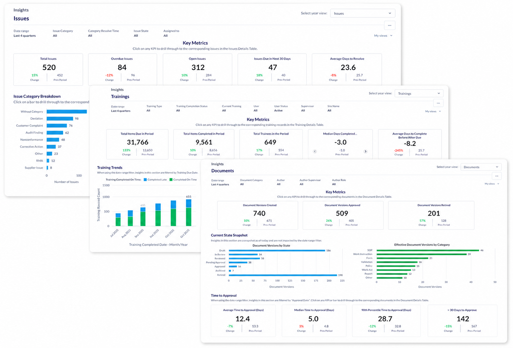Viewport: 513px width, 348px height.
Task: Click the SOP bar in Effective Document Versions
Action: point(428,250)
